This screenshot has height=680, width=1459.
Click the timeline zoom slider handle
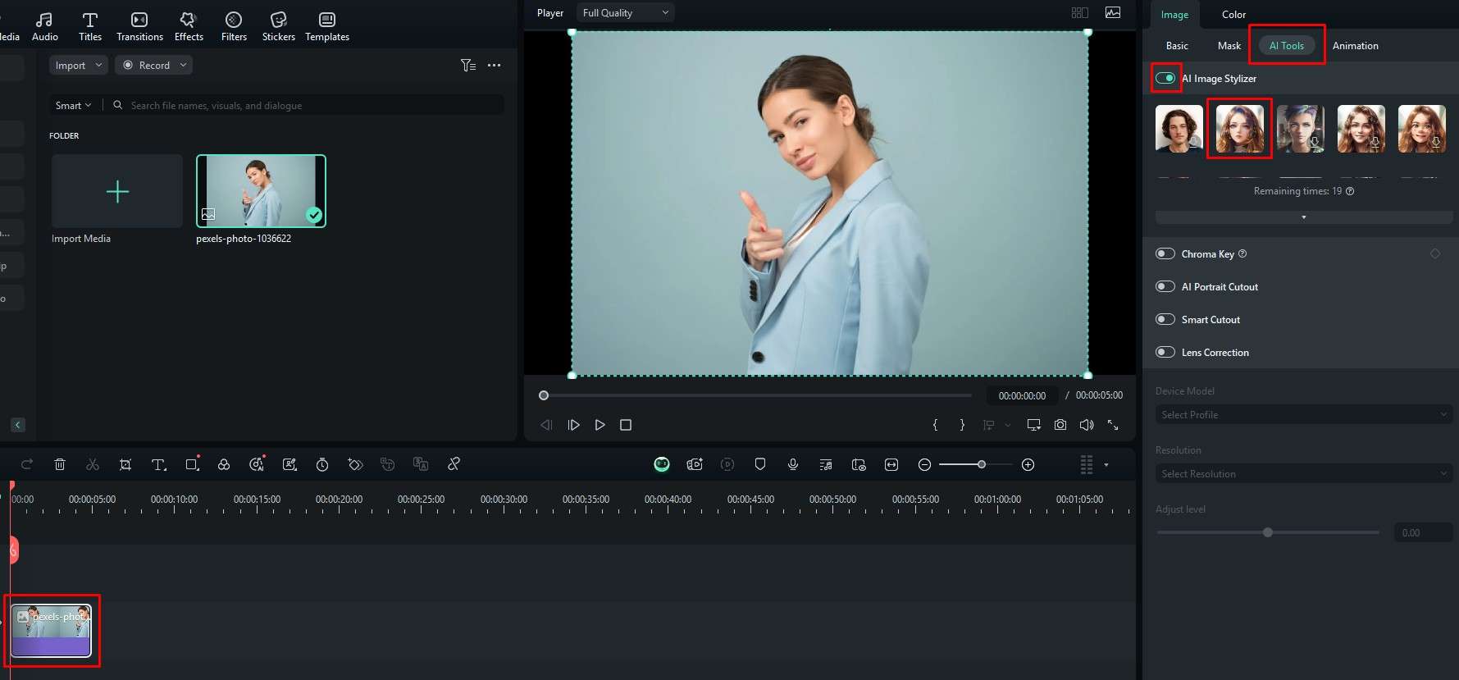pos(982,464)
